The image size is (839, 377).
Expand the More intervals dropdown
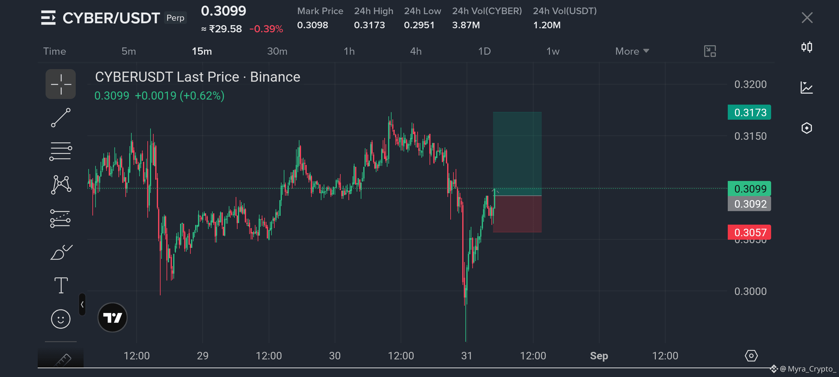(632, 51)
